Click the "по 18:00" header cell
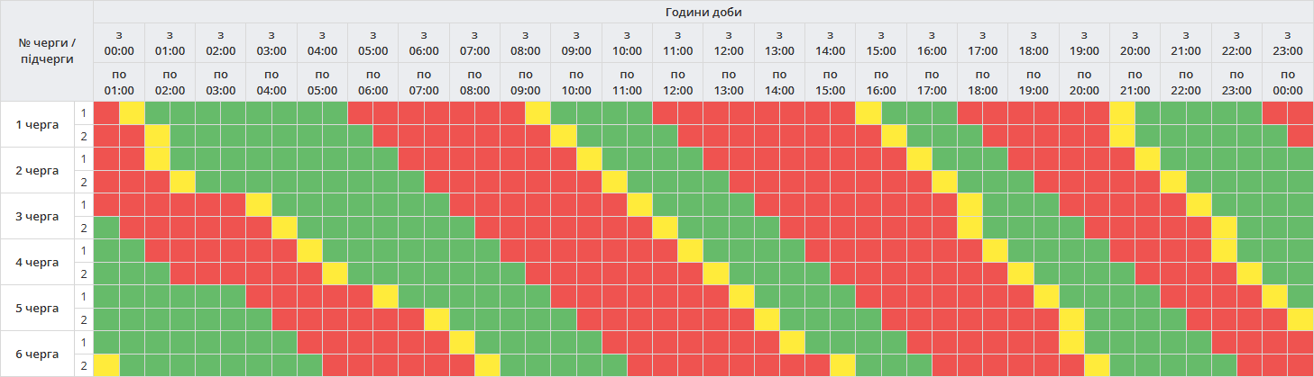1314x377 pixels. click(x=983, y=82)
